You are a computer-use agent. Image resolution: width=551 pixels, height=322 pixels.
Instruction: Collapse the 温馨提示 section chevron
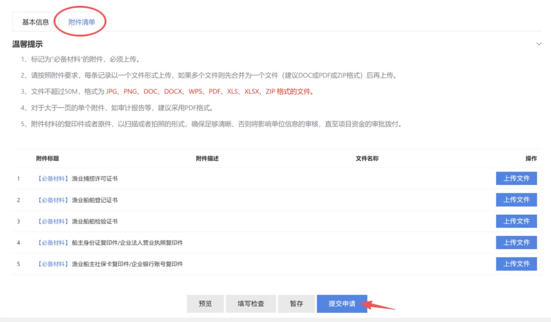coord(539,44)
